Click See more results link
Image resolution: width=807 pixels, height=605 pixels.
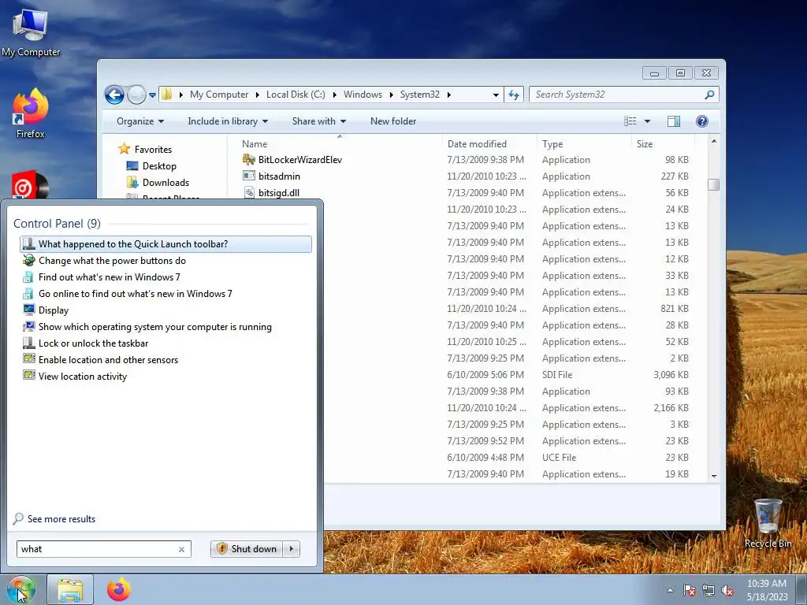point(61,519)
